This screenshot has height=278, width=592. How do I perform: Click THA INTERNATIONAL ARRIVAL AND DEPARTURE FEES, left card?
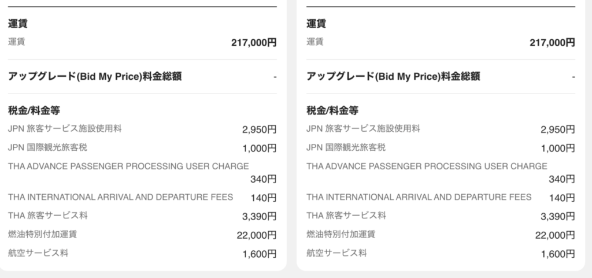coord(120,197)
